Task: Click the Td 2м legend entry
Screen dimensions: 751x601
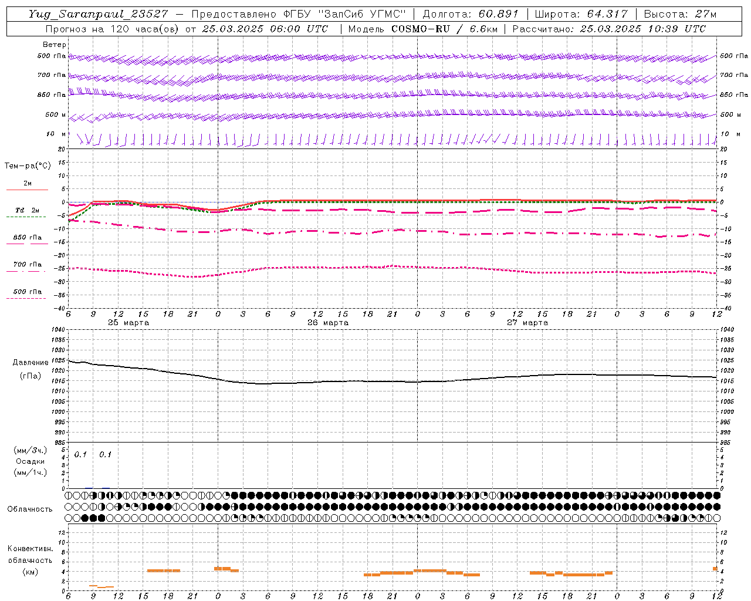Action: pos(28,210)
